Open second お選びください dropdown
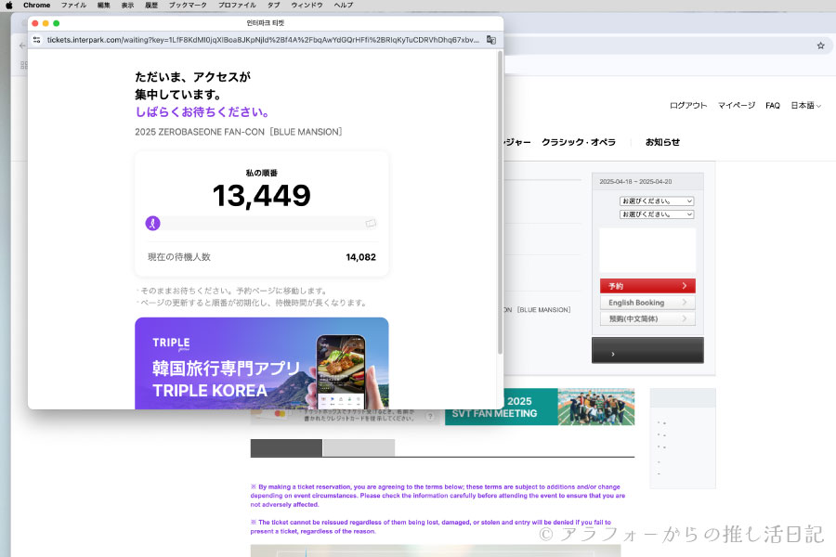 click(x=657, y=214)
